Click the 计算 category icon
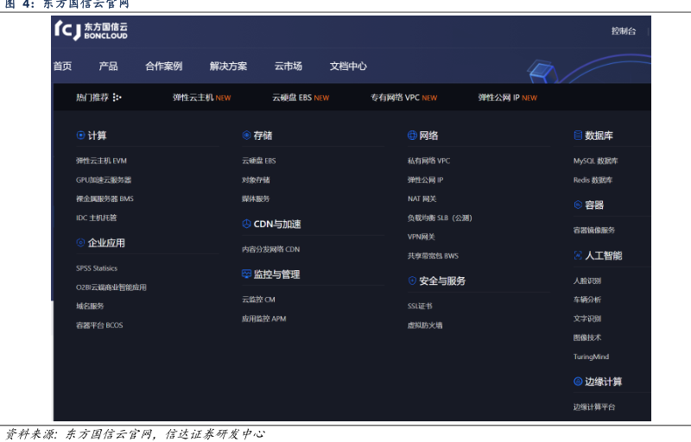691x442 pixels. click(80, 136)
